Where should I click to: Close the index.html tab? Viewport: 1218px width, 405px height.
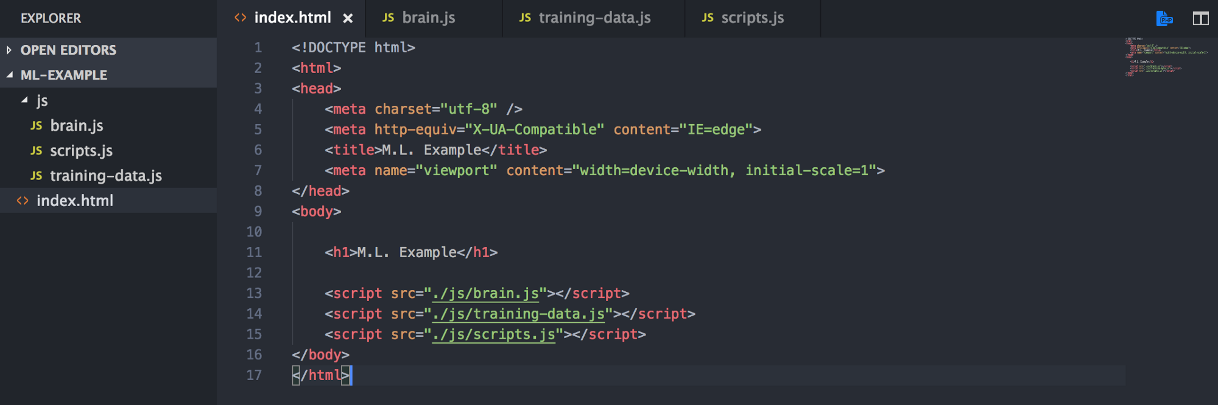[348, 18]
